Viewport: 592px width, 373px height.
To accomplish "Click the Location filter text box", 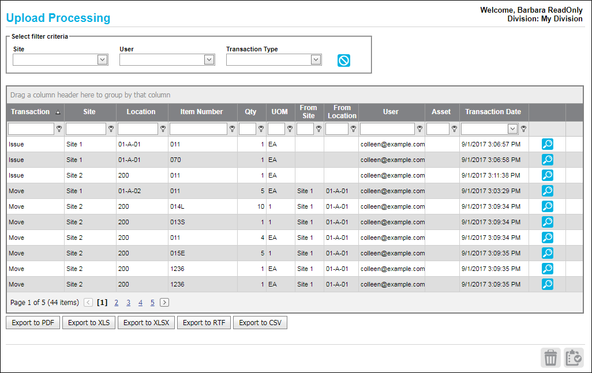I will (138, 129).
